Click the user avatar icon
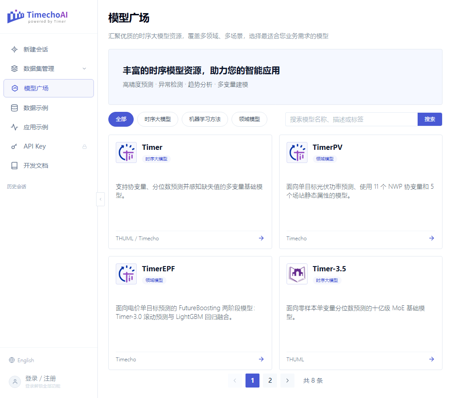 tap(15, 382)
